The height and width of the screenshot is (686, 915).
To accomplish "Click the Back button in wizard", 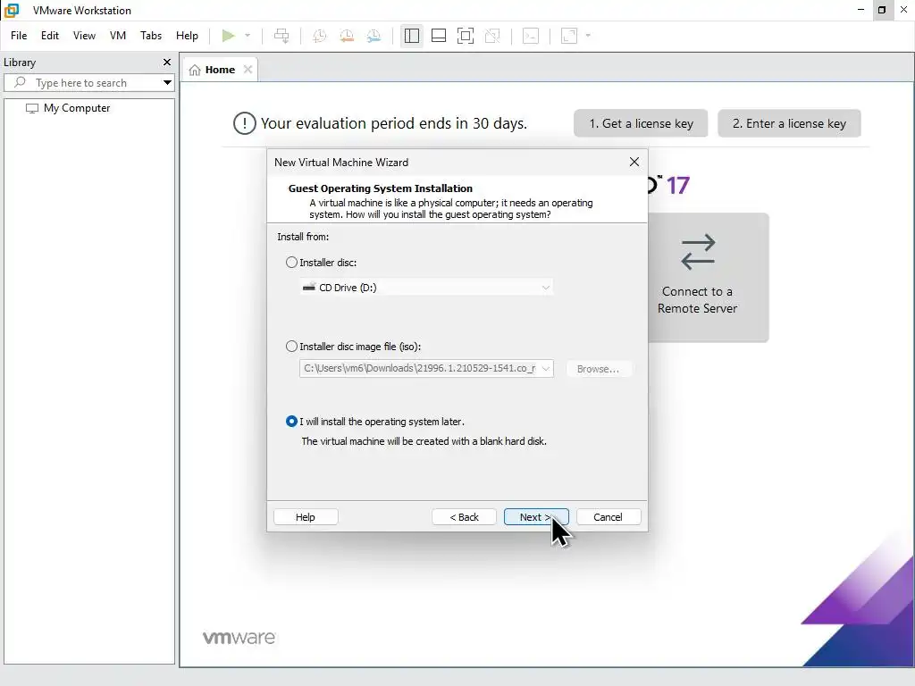I will (x=464, y=517).
